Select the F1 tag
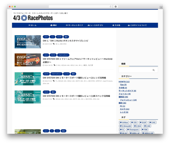 122,130
